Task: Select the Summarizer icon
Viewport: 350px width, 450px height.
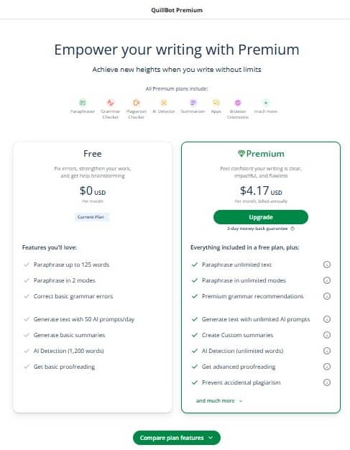Action: [x=193, y=103]
